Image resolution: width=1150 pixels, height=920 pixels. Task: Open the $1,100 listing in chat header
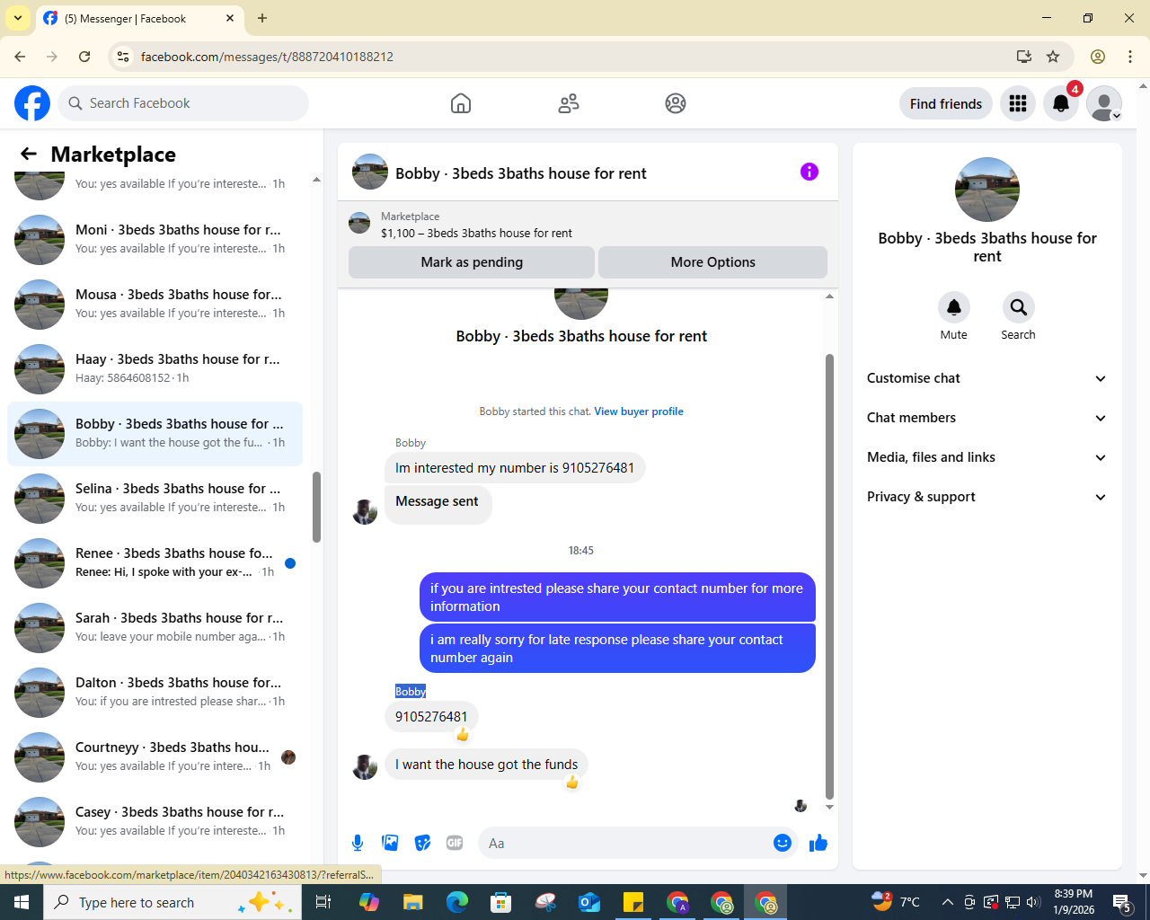pyautogui.click(x=476, y=233)
